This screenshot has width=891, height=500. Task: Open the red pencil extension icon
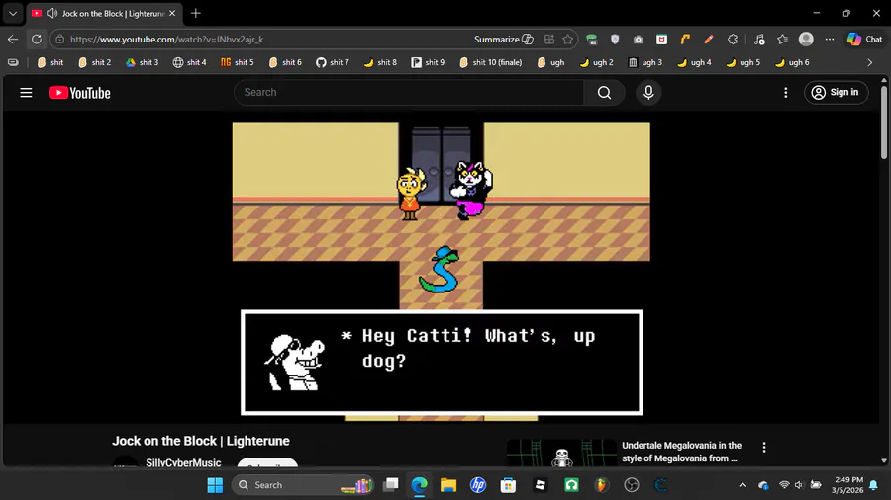pos(709,40)
